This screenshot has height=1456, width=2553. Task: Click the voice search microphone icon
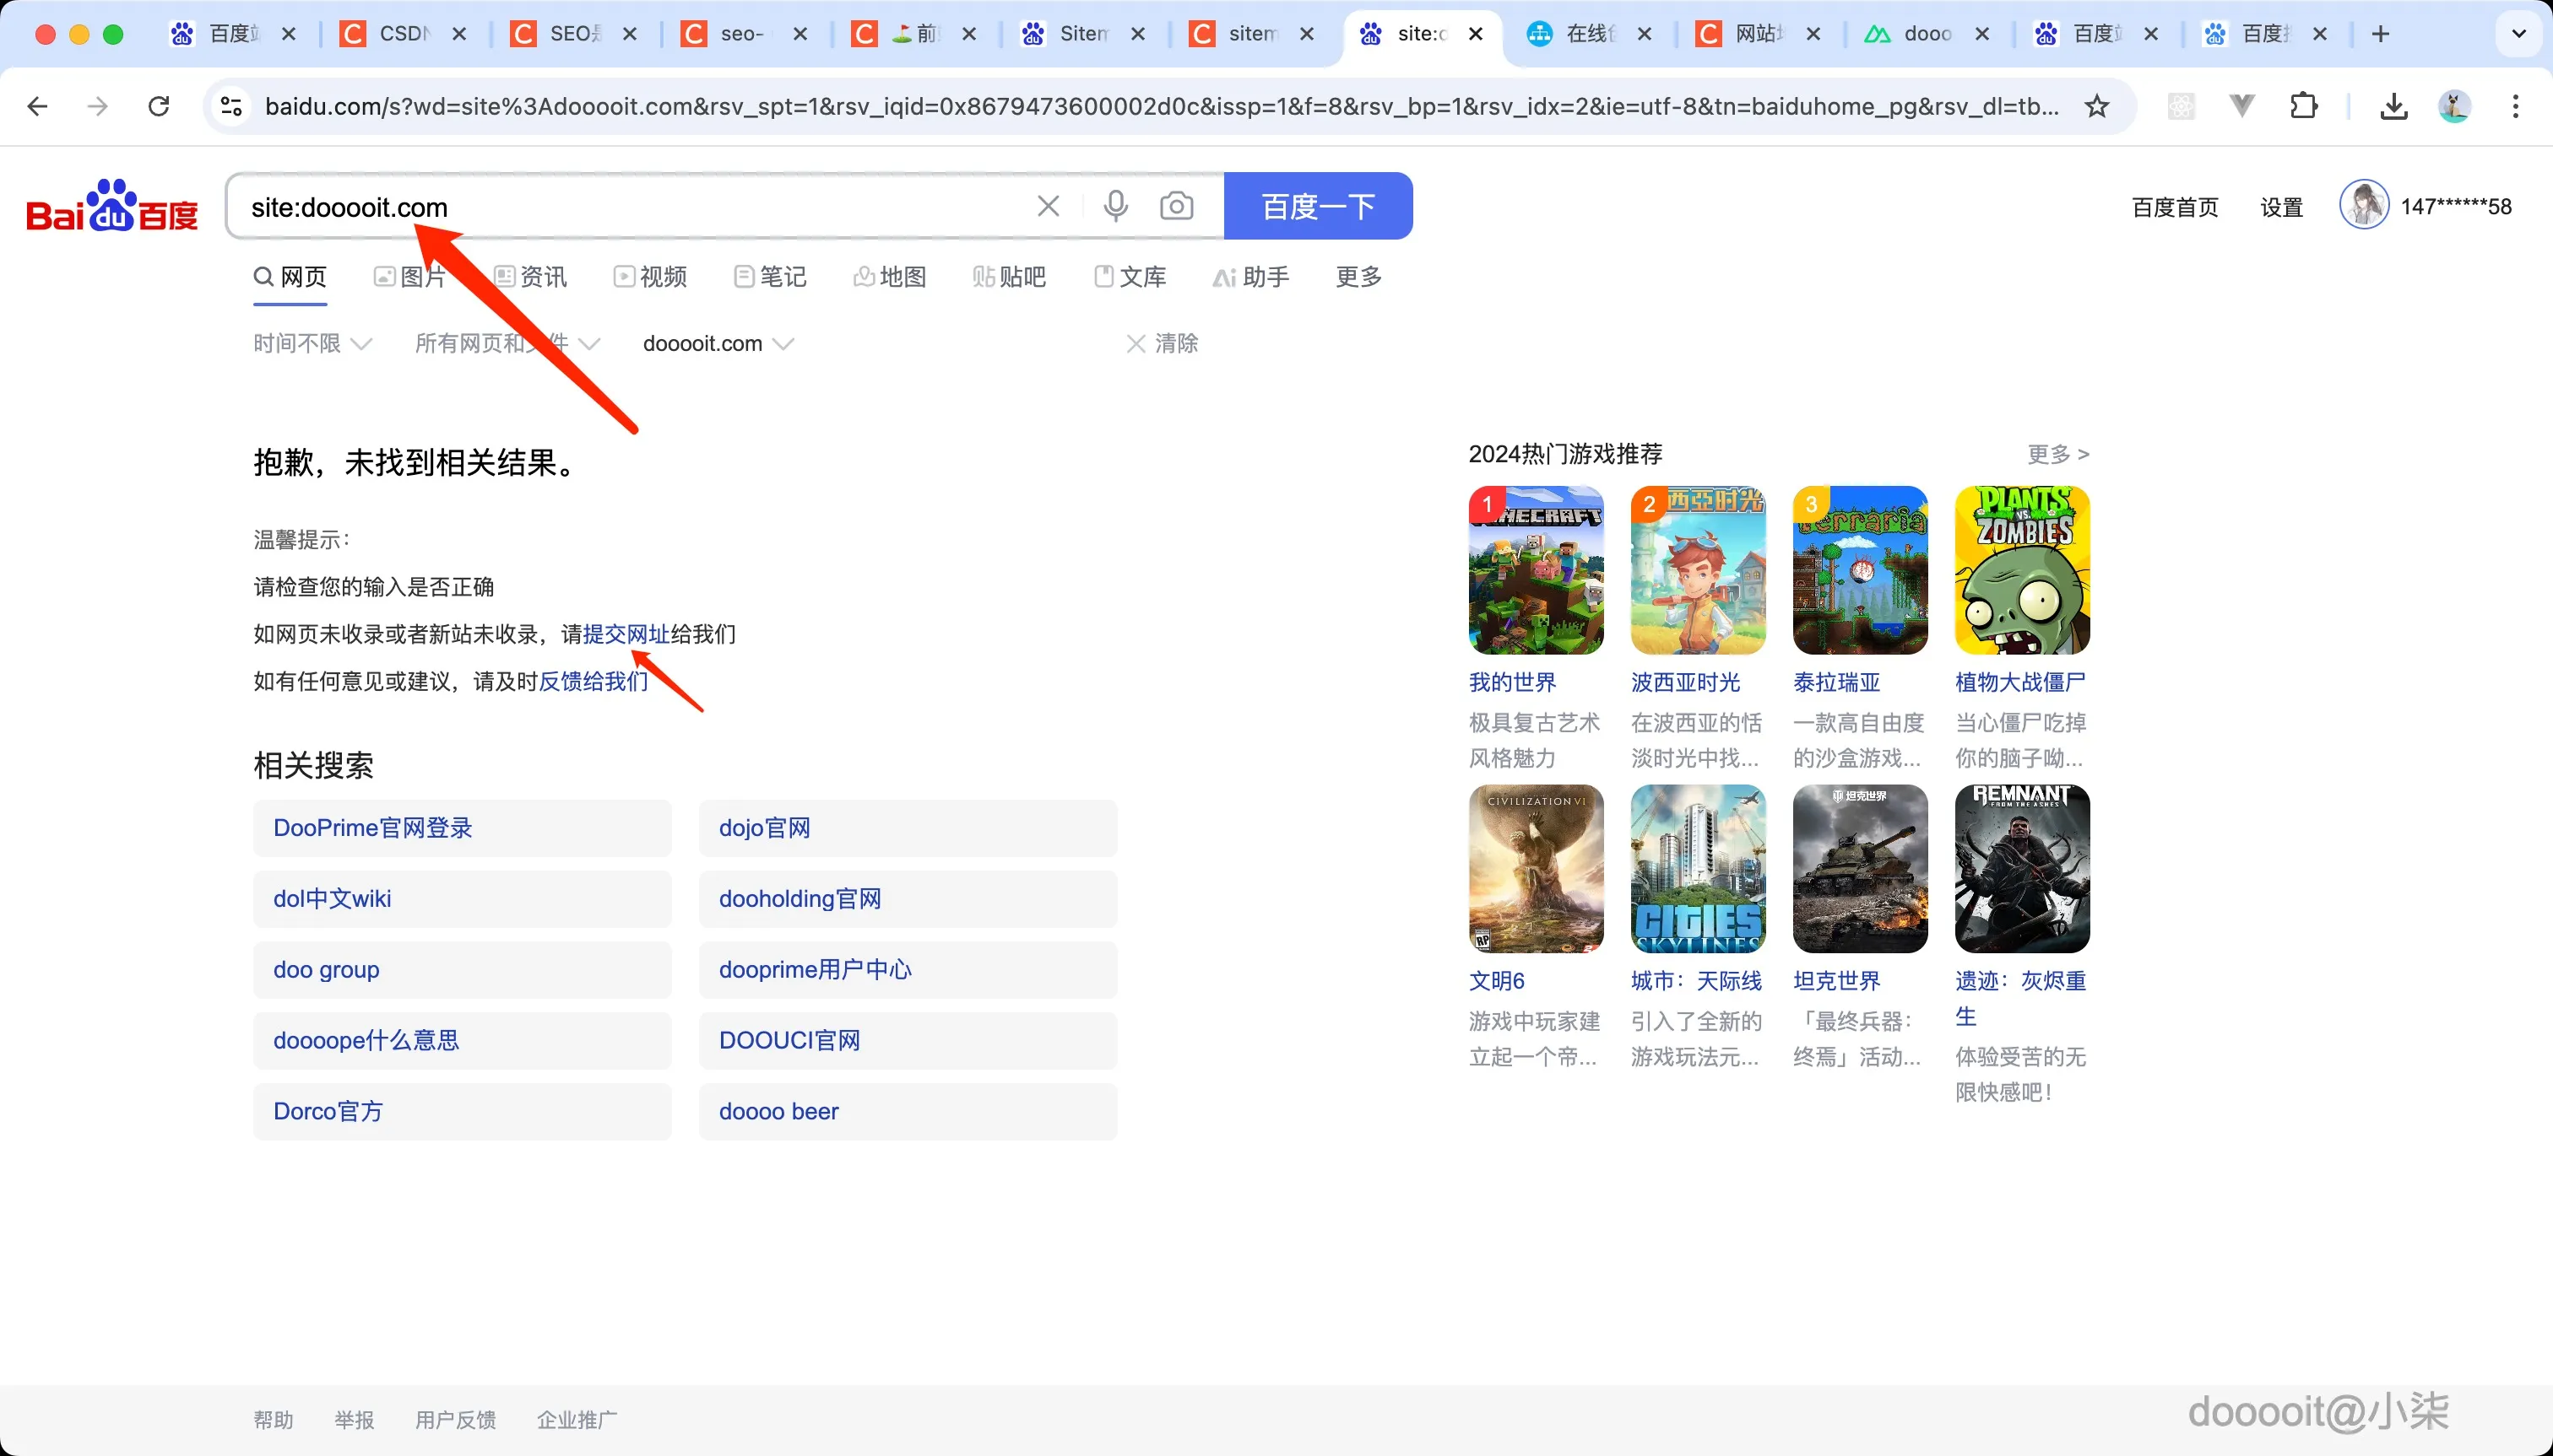(1114, 205)
